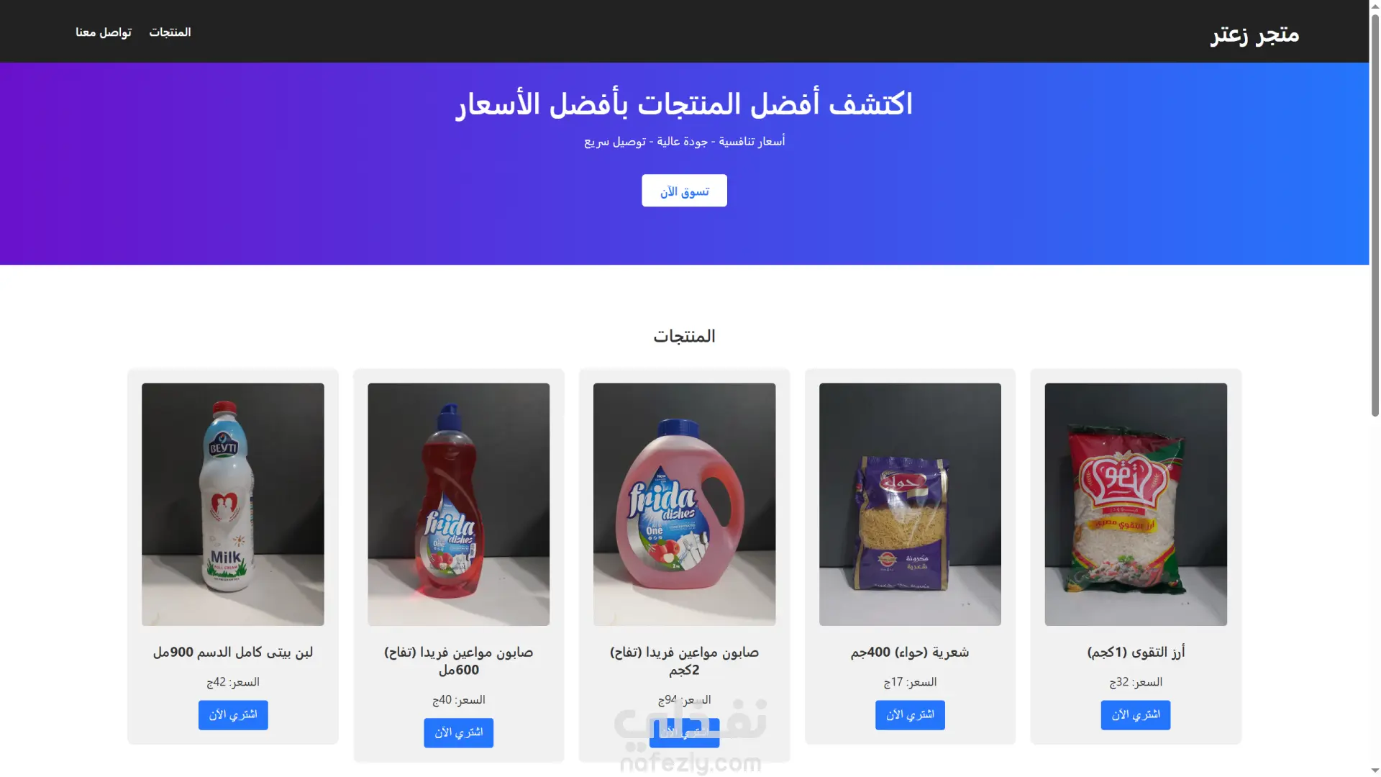Open the vermicelli pack product image
The height and width of the screenshot is (777, 1381).
point(910,504)
